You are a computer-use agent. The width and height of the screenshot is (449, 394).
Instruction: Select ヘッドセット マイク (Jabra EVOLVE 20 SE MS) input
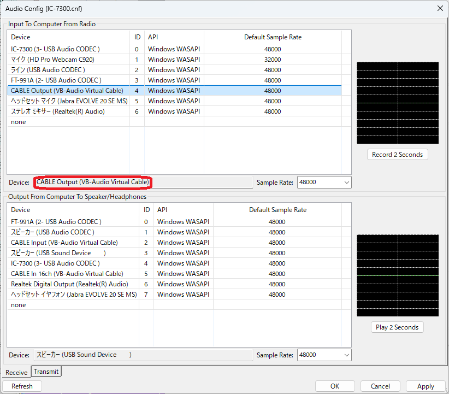[175, 101]
